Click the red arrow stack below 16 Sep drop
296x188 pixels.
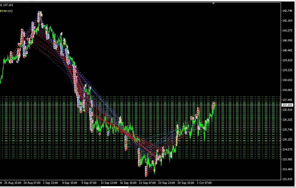(x=126, y=143)
